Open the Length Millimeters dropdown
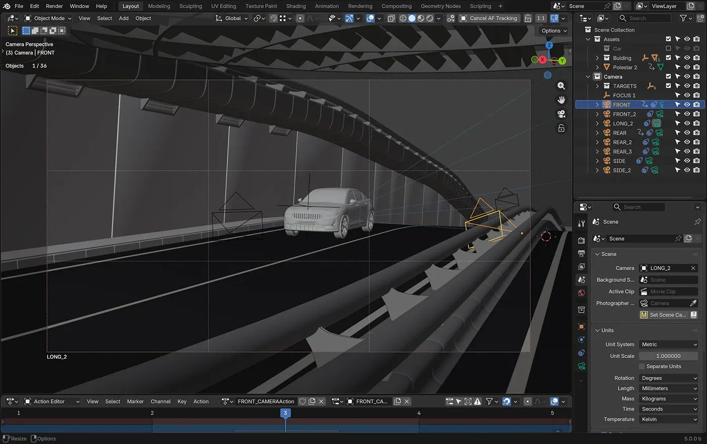707x444 pixels. tap(669, 388)
